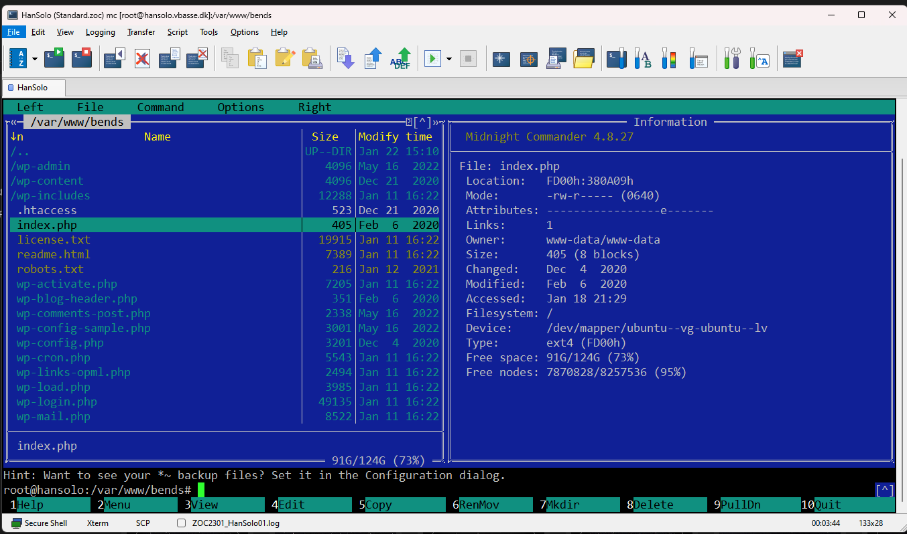Open Midnight Commander's Command menu

pos(161,107)
